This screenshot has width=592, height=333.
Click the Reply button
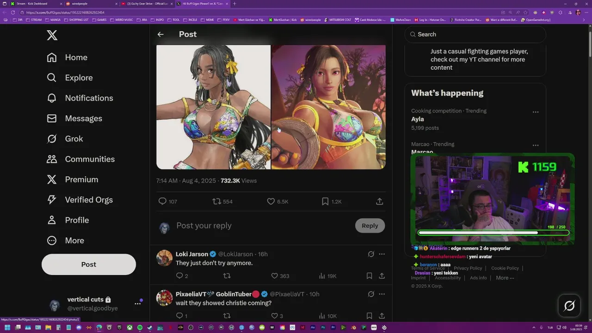(370, 226)
